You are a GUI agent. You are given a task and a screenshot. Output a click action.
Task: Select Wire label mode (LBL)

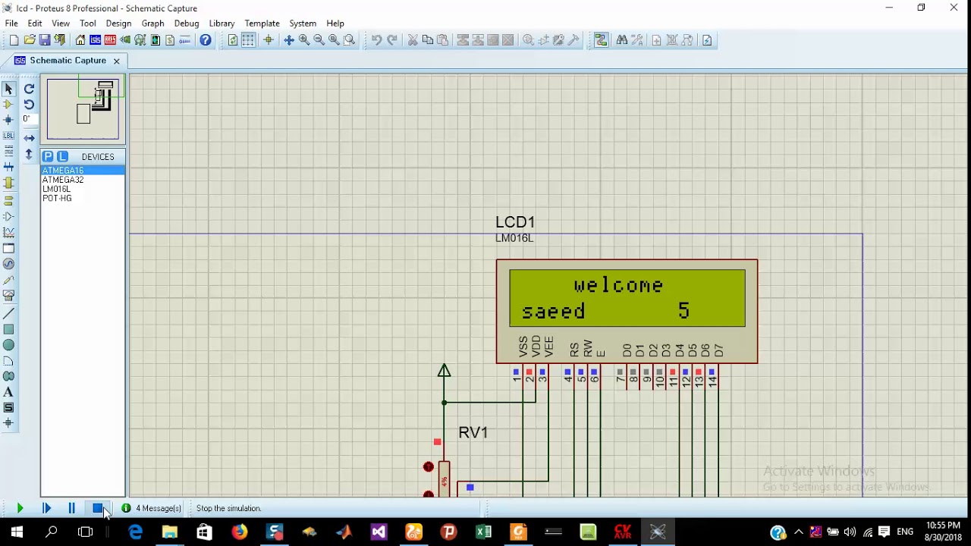[x=9, y=135]
